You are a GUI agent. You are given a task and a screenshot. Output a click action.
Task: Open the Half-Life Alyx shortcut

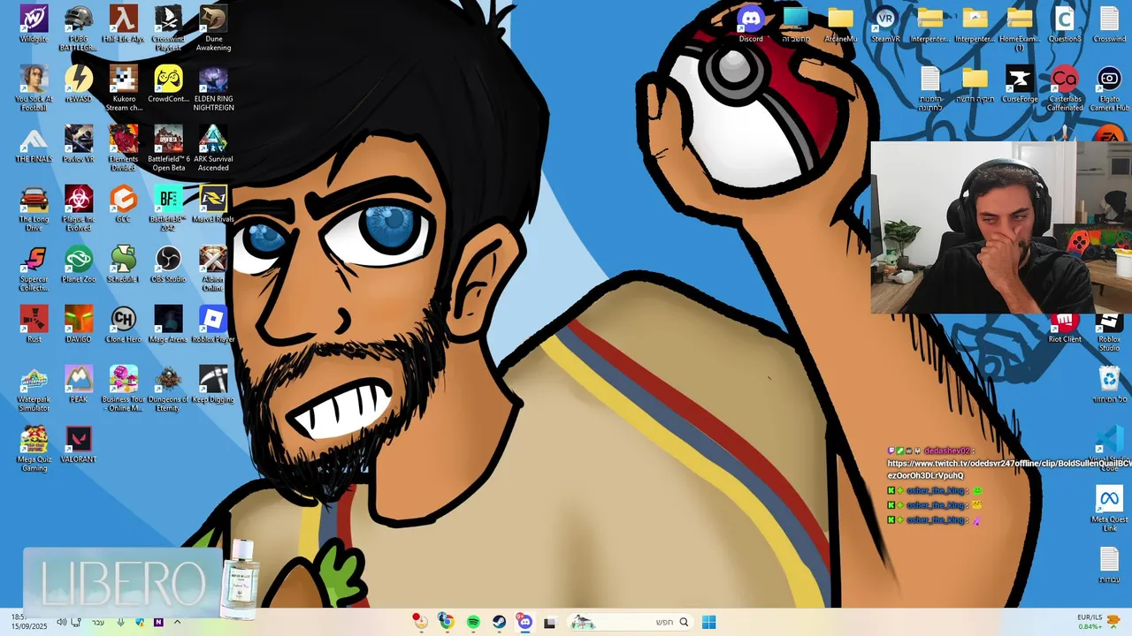click(x=123, y=24)
